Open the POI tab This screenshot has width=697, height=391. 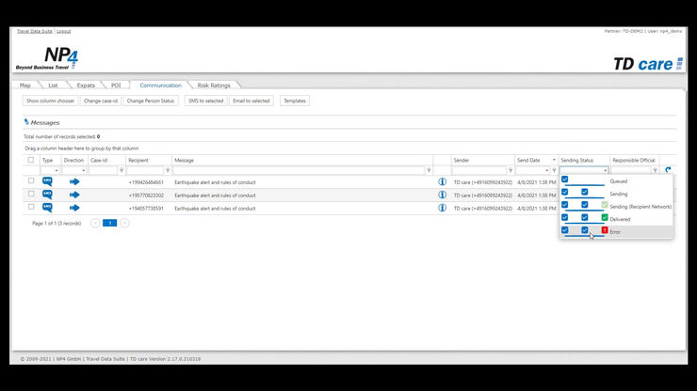coord(116,86)
